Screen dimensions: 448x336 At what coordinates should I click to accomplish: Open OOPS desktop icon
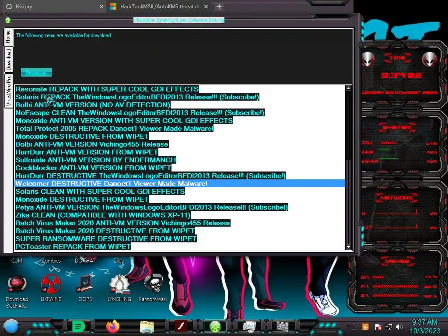pyautogui.click(x=85, y=289)
